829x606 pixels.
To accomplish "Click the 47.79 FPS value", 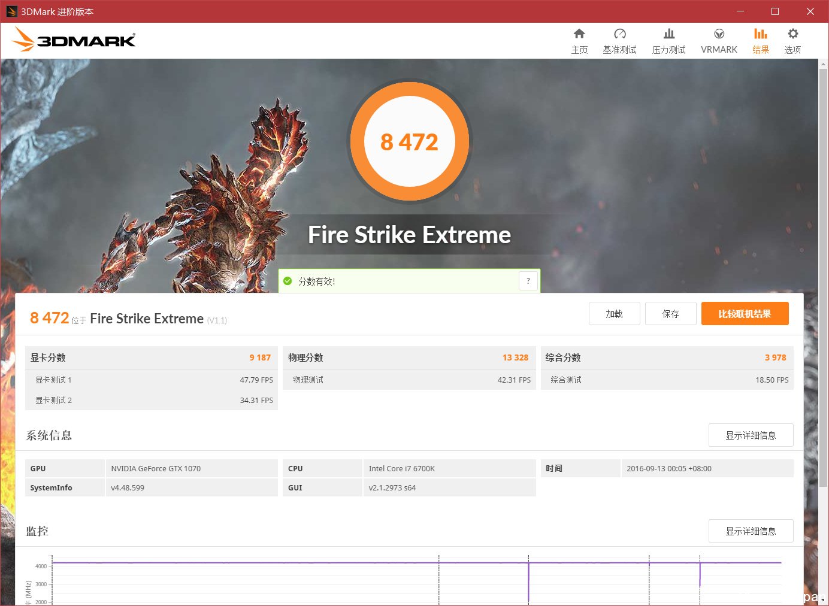I will [x=256, y=380].
